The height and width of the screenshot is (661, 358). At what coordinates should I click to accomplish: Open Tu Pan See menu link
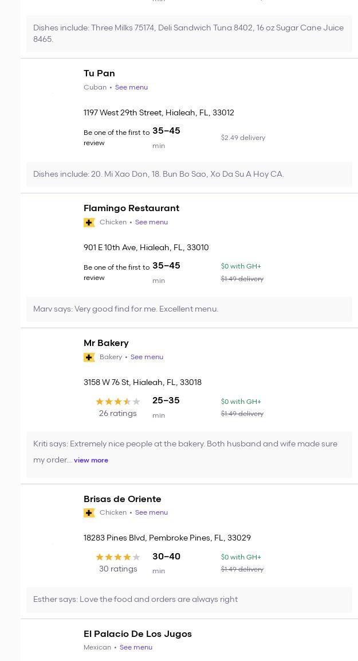(x=131, y=87)
